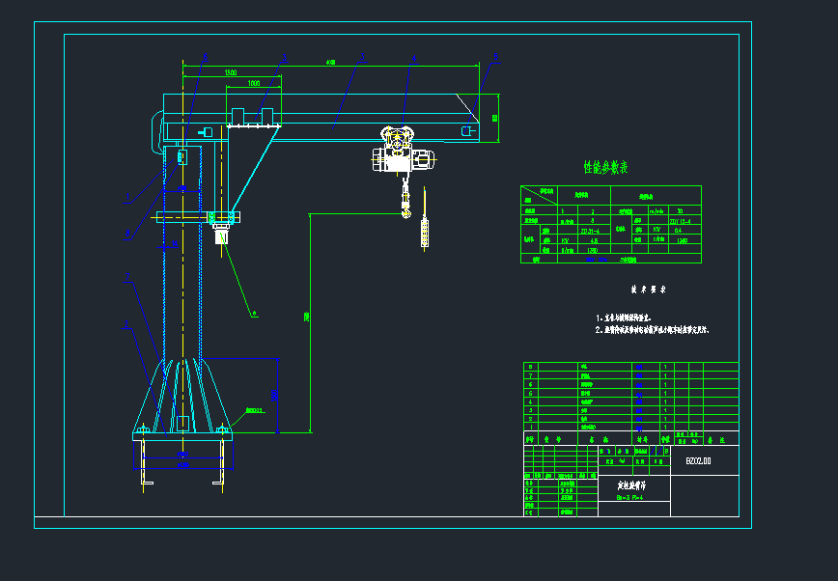
Task: Select callout number 4 above the hoist
Action: (x=414, y=57)
